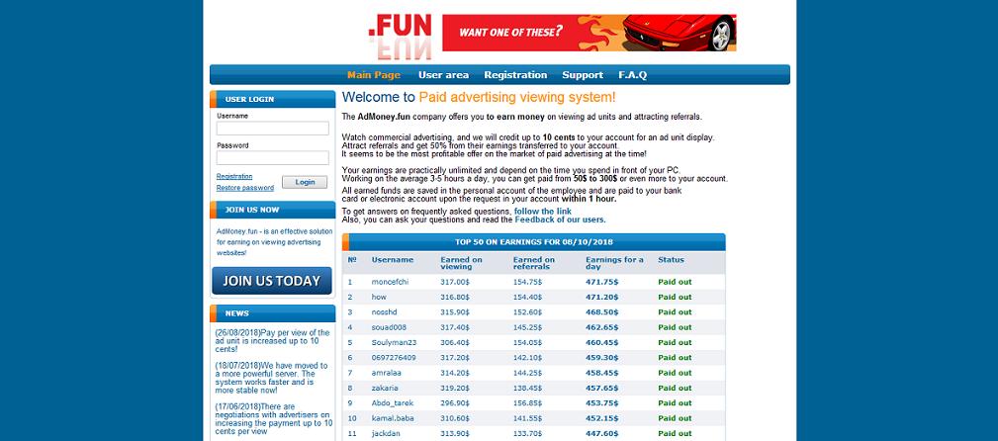Click the 460.45$ daily earnings value

click(602, 342)
